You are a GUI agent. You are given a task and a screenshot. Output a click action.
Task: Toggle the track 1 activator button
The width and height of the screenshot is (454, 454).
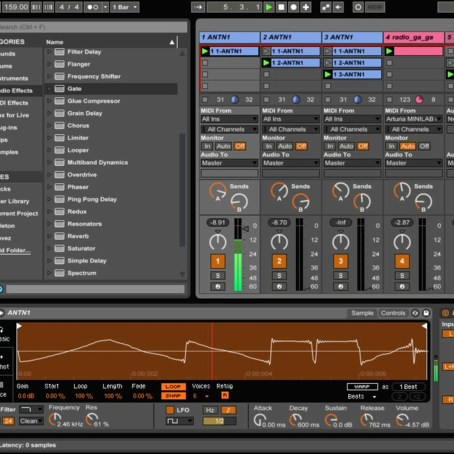pyautogui.click(x=217, y=261)
